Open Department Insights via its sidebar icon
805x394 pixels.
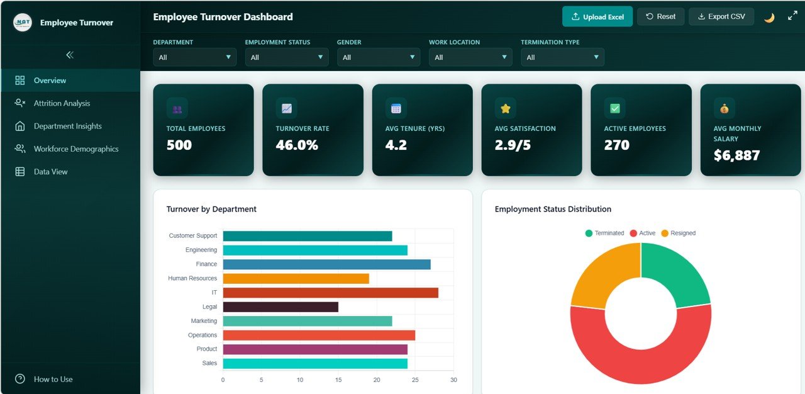tap(19, 125)
